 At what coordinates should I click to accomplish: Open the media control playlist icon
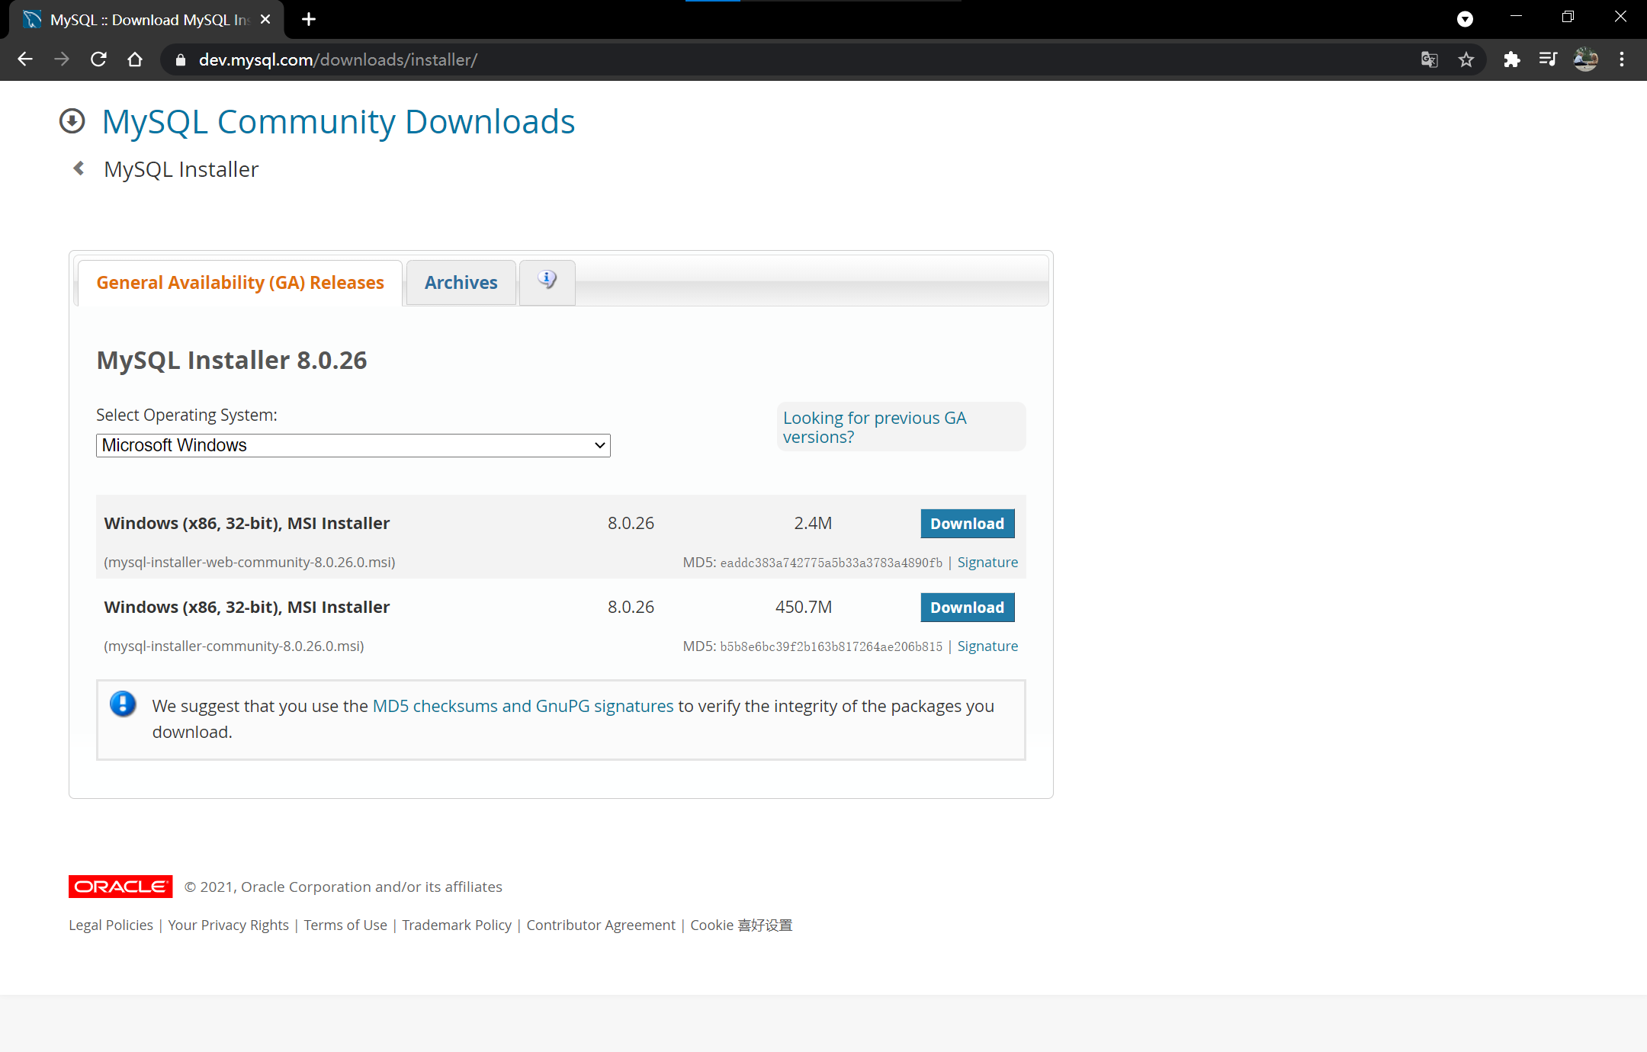point(1548,59)
